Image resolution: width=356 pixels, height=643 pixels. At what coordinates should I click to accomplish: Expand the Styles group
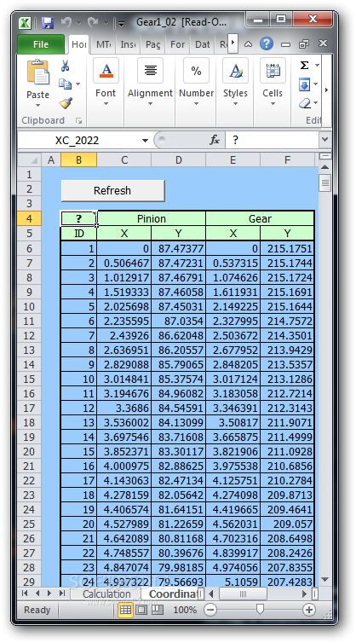pos(235,84)
